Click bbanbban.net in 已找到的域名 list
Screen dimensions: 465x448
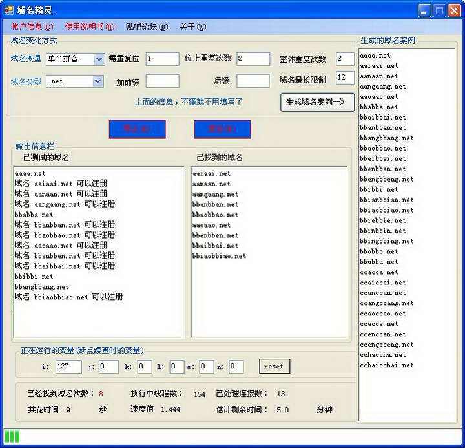pyautogui.click(x=215, y=204)
